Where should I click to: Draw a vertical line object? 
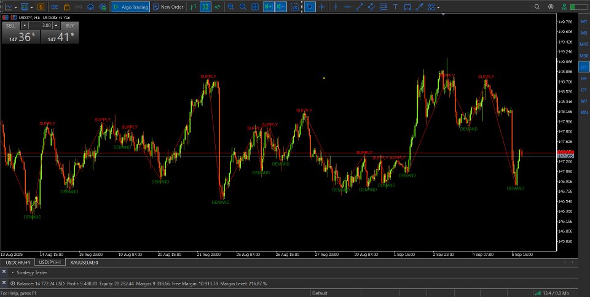pos(336,7)
